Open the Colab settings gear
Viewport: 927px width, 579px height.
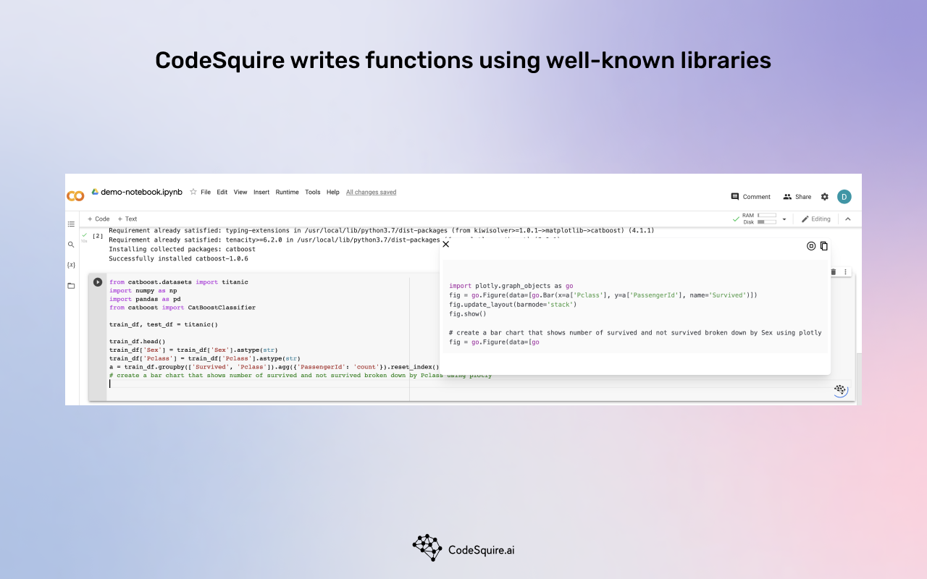coord(824,197)
